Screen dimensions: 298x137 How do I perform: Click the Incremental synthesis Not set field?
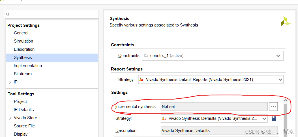214,107
